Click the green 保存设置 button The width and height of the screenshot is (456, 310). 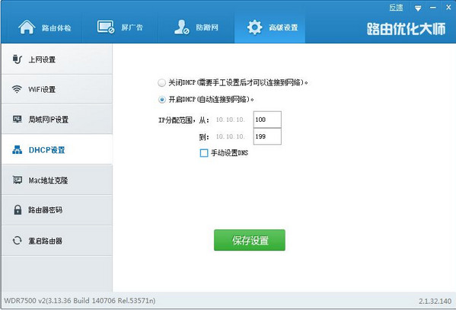(x=250, y=240)
